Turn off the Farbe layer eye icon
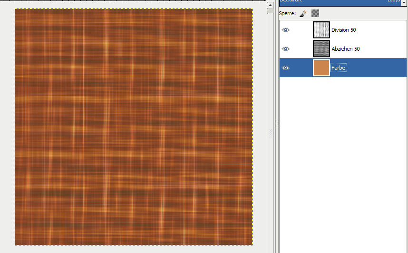This screenshot has height=253, width=408. [x=285, y=68]
